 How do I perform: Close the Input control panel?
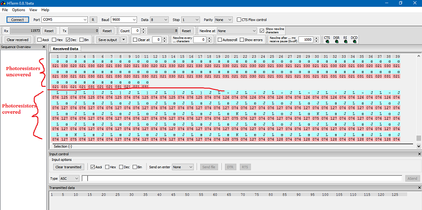(x=420, y=154)
